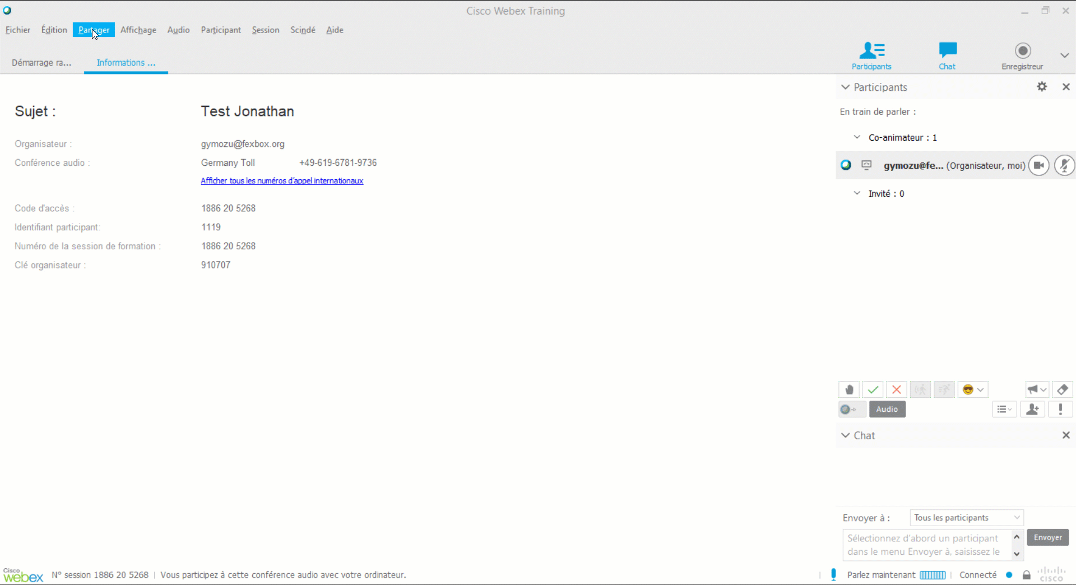
Task: Click inside the chat message text field
Action: coord(927,545)
